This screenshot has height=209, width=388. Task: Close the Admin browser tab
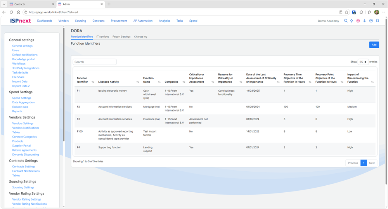coord(101,4)
